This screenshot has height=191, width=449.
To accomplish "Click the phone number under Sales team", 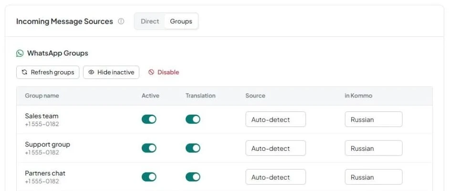I will [x=42, y=124].
